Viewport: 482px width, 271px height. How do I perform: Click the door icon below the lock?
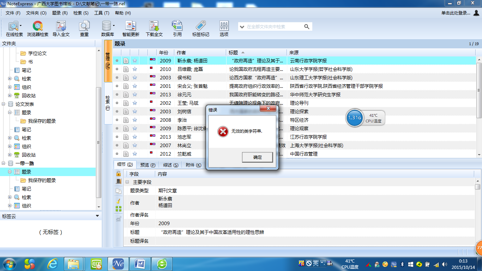click(x=119, y=181)
